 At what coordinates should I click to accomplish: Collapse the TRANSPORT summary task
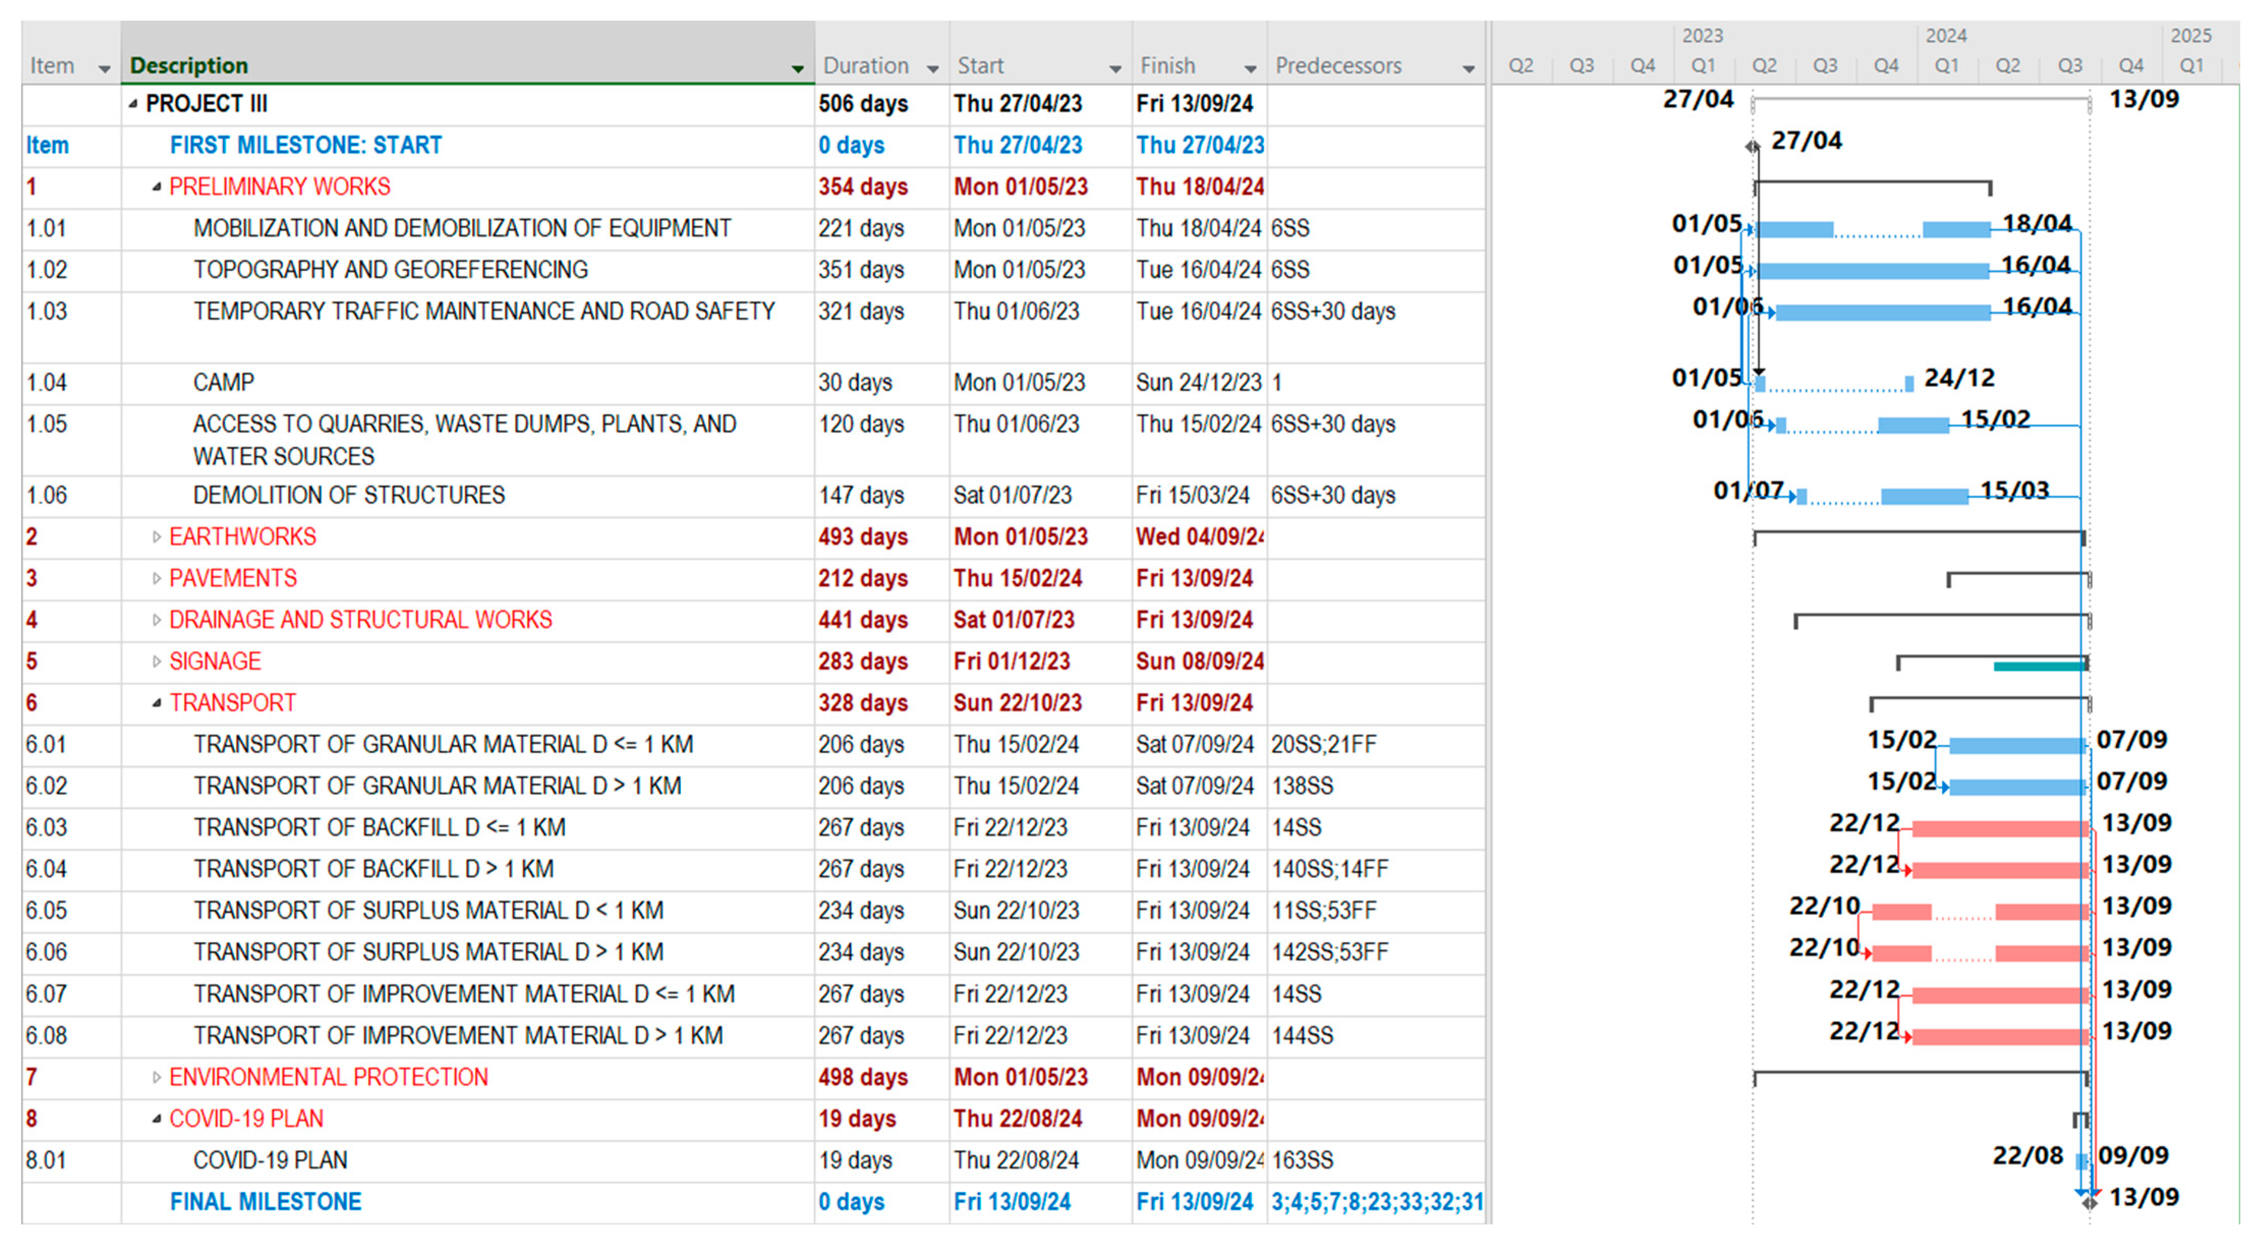157,703
